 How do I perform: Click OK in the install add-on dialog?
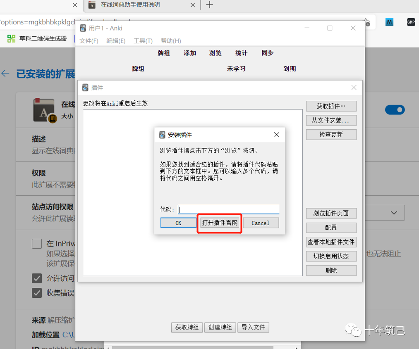click(x=178, y=223)
